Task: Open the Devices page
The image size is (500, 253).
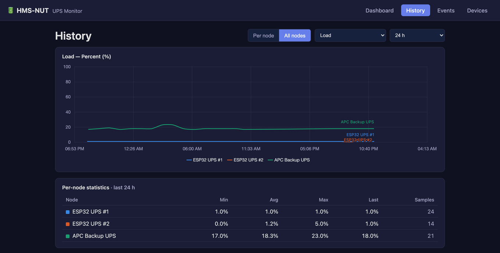Action: tap(477, 10)
